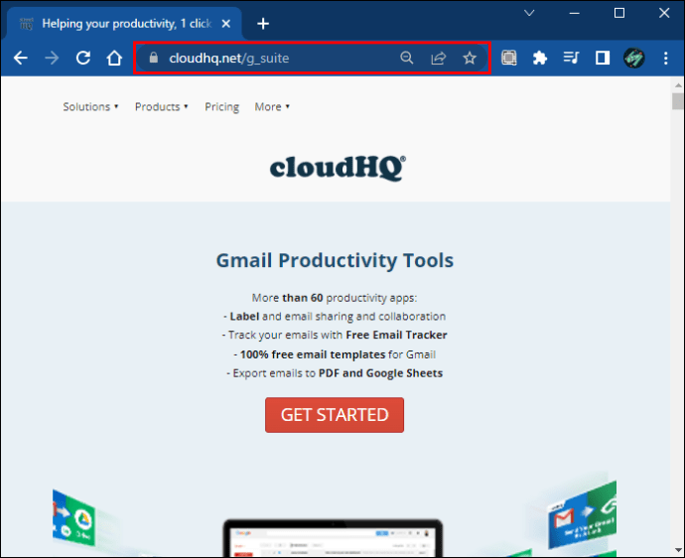Click the vertical scrollbar thumb
Viewport: 685px width, 558px height.
pos(678,101)
